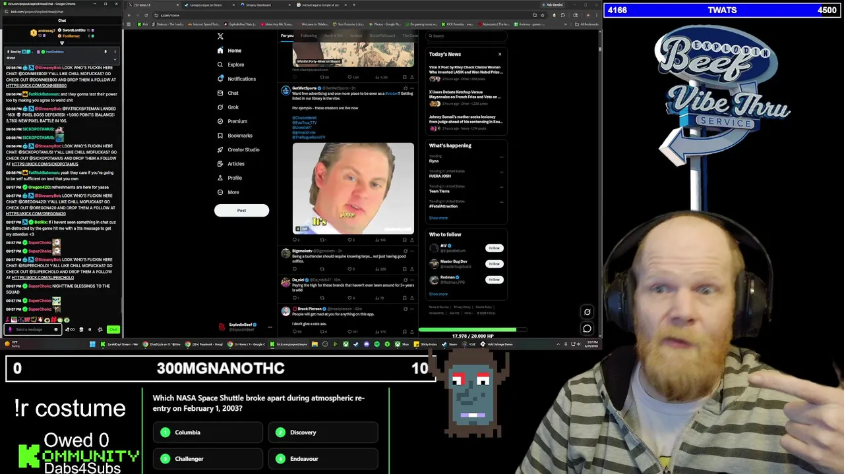Viewport: 844px width, 474px height.
Task: Expand the Kick chat leaderboard arrow
Action: tap(62, 43)
